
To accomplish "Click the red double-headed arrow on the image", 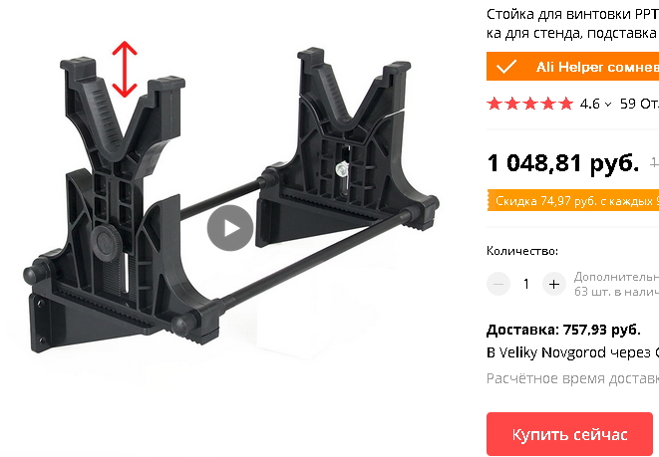I will coord(125,70).
